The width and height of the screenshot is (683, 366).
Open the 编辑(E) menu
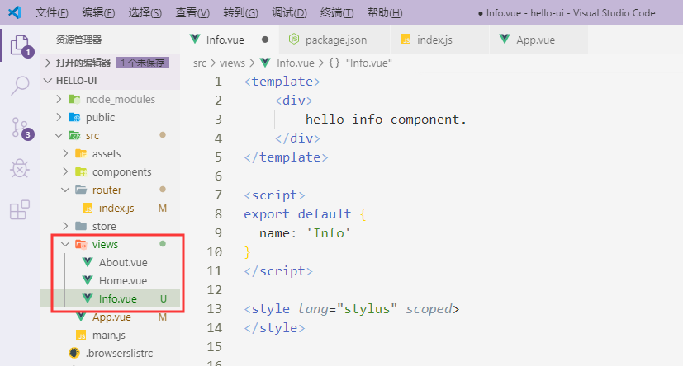(98, 12)
